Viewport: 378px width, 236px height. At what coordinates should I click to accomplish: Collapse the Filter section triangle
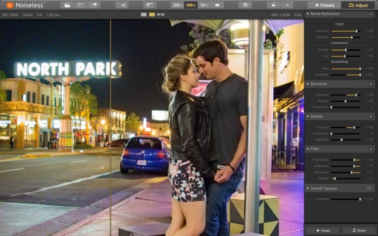[308, 149]
